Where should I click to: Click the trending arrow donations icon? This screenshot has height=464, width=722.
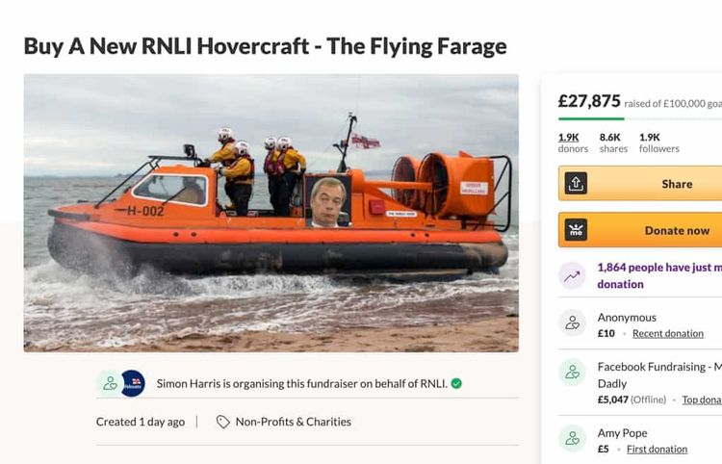572,275
